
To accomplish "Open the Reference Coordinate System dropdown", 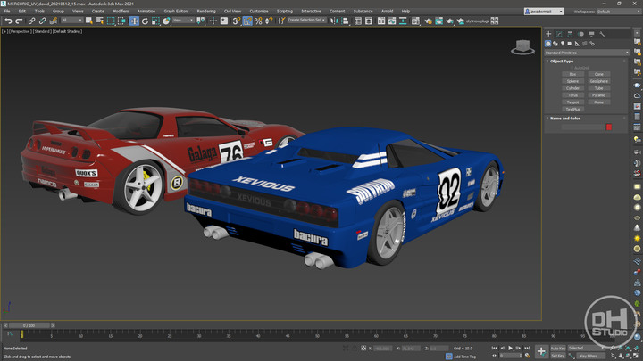I will coord(183,20).
